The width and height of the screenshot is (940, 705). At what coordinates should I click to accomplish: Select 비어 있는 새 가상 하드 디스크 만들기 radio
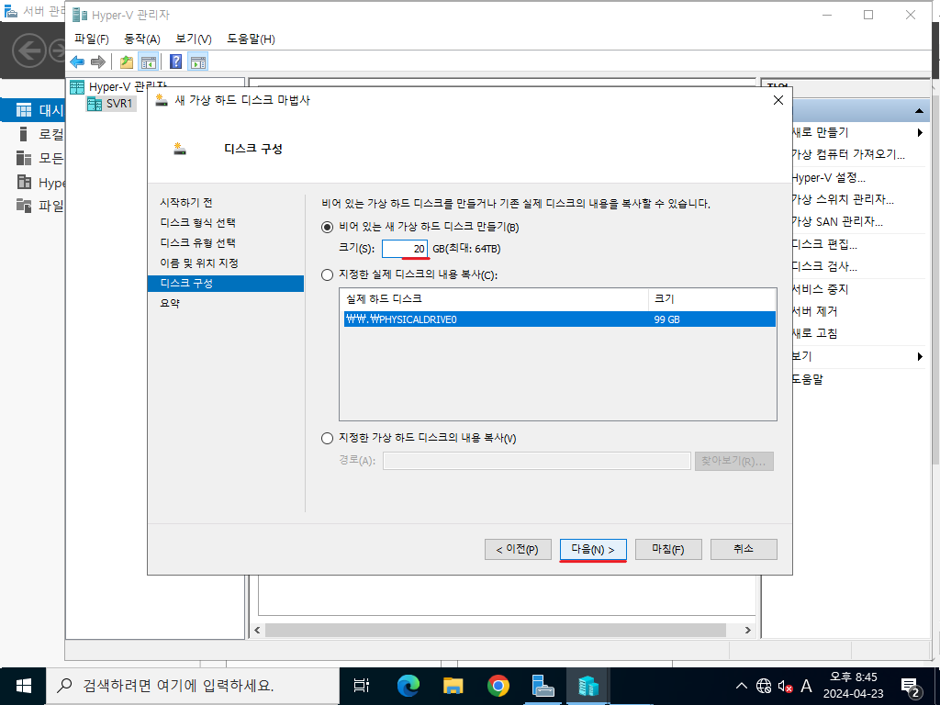(328, 228)
